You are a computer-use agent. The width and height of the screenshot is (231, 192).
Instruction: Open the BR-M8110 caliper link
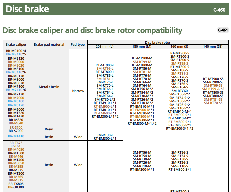(x=14, y=72)
